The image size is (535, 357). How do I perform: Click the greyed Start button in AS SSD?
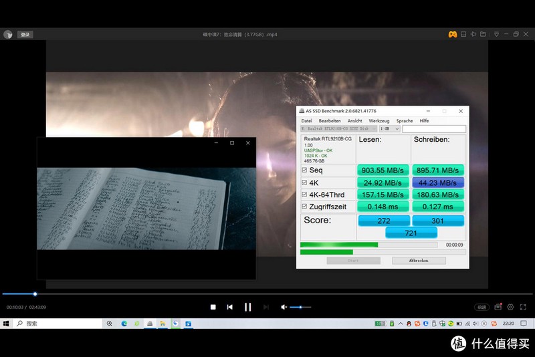tap(354, 261)
